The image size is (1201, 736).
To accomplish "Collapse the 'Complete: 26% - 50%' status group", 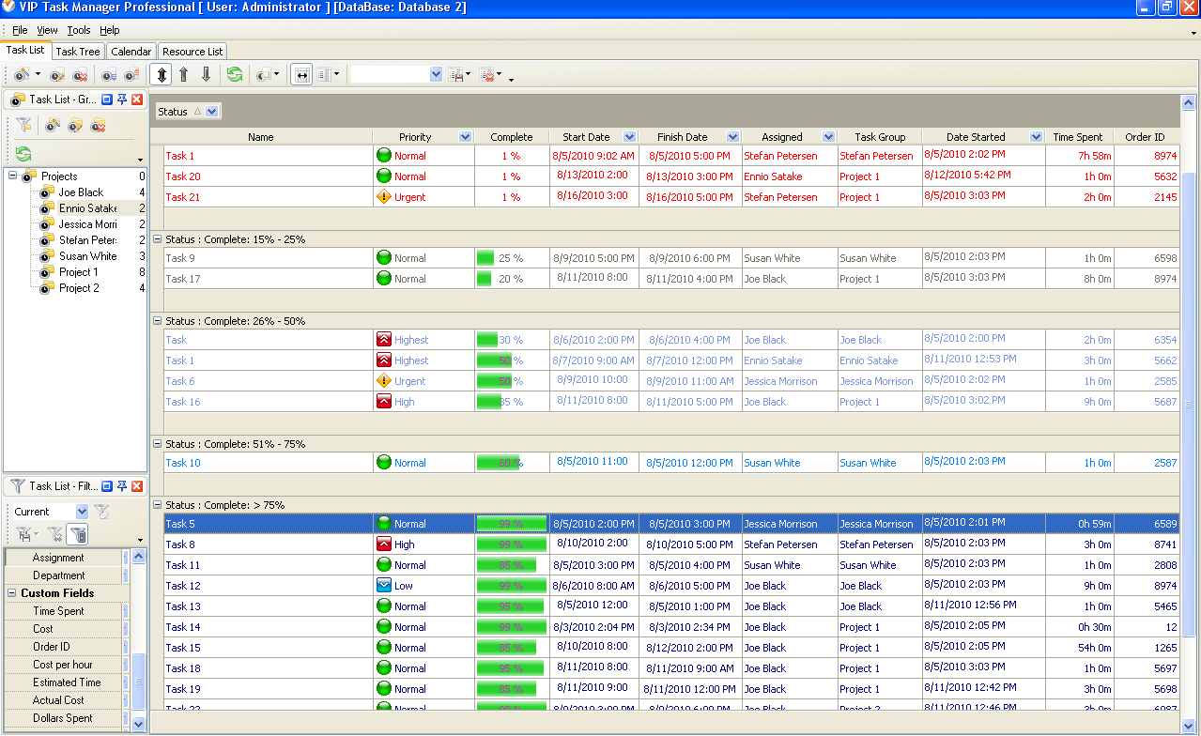I will [157, 321].
